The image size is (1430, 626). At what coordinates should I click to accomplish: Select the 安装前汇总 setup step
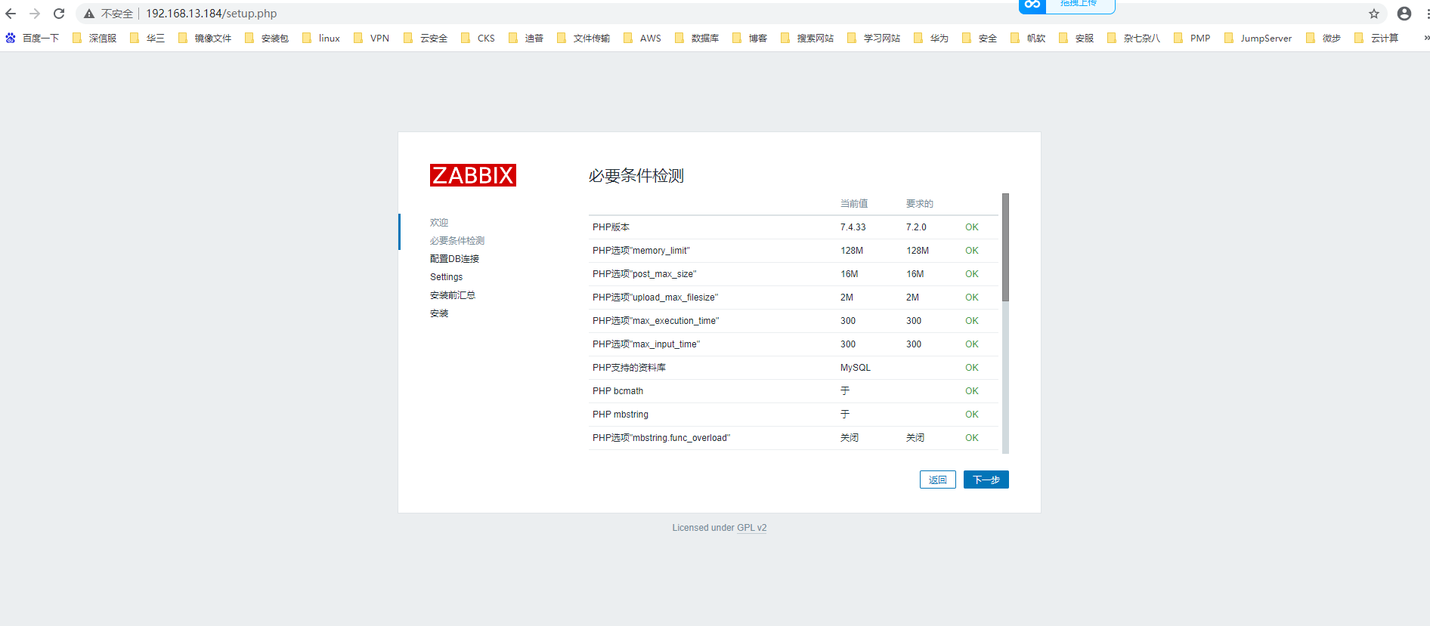click(453, 295)
